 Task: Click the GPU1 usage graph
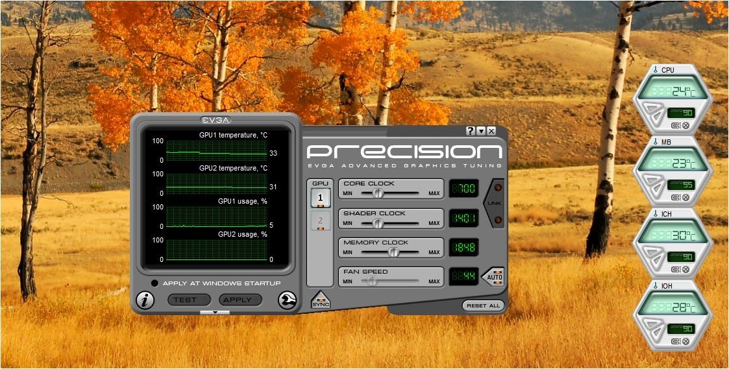[216, 217]
